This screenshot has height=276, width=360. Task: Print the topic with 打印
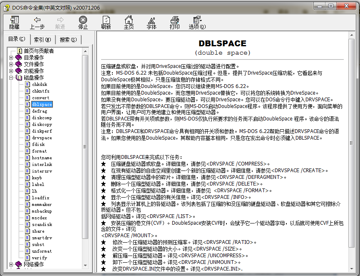[174, 23]
